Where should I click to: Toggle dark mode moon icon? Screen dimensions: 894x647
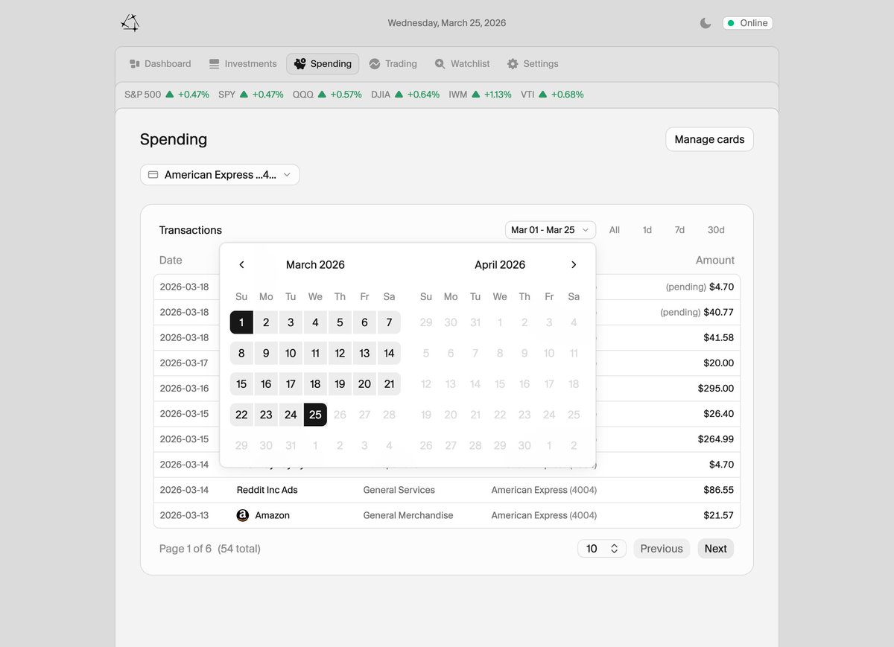[x=706, y=23]
